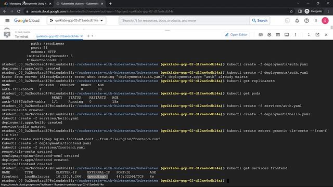Image resolution: width=333 pixels, height=187 pixels.
Task: Open a new browser tab
Action: (110, 4)
